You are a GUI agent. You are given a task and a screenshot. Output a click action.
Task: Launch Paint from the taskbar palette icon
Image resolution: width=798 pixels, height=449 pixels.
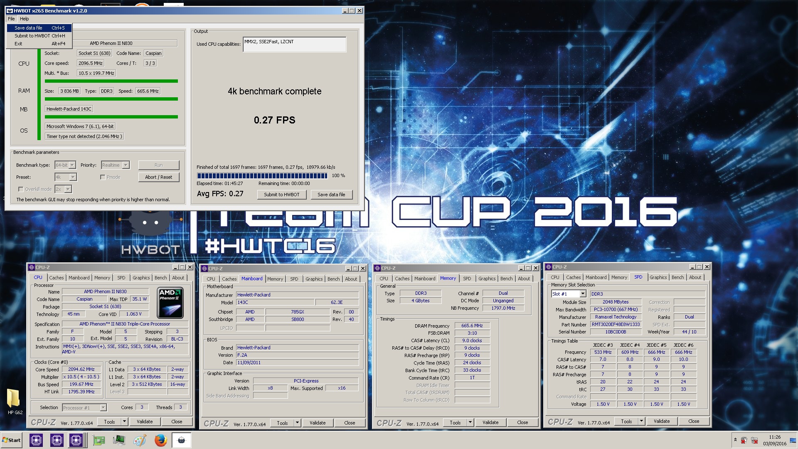point(140,440)
